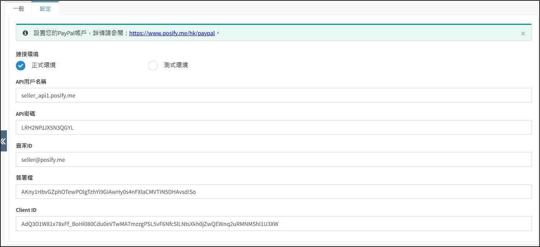Select the 設定 tab

[x=45, y=8]
